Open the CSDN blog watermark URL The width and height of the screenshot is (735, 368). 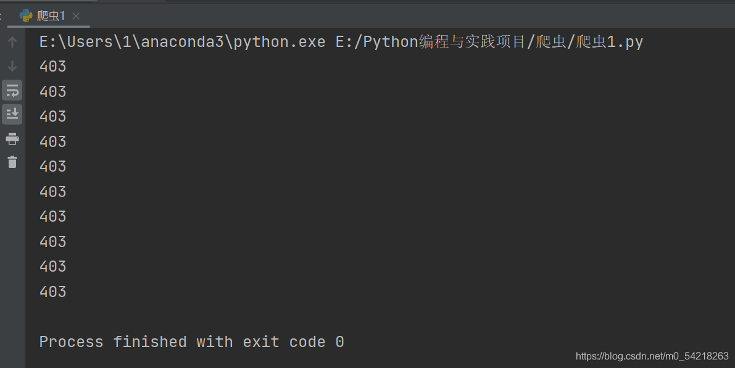click(652, 357)
